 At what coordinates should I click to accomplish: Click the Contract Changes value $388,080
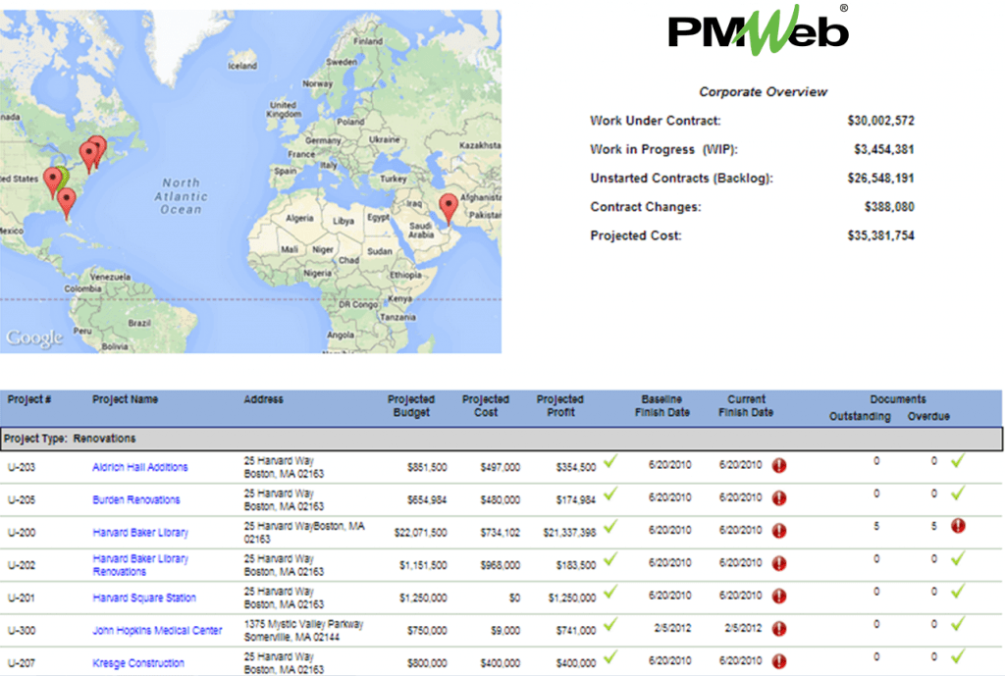tap(889, 207)
